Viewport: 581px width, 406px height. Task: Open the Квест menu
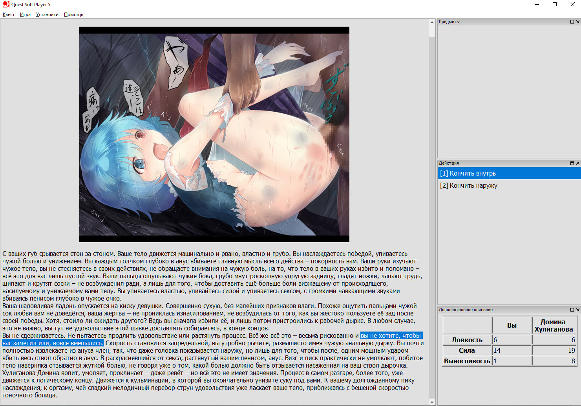(x=9, y=14)
